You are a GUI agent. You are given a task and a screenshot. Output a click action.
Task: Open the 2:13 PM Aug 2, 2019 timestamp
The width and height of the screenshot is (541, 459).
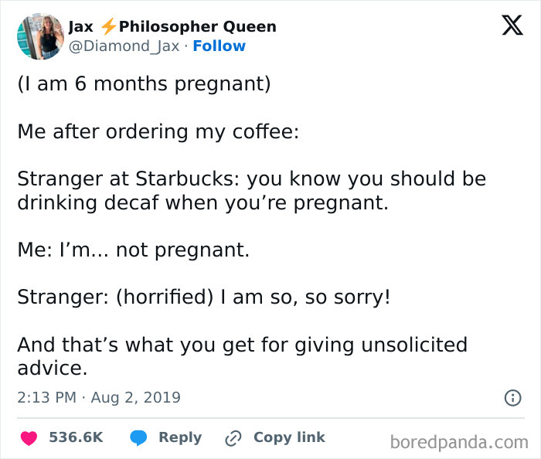99,398
